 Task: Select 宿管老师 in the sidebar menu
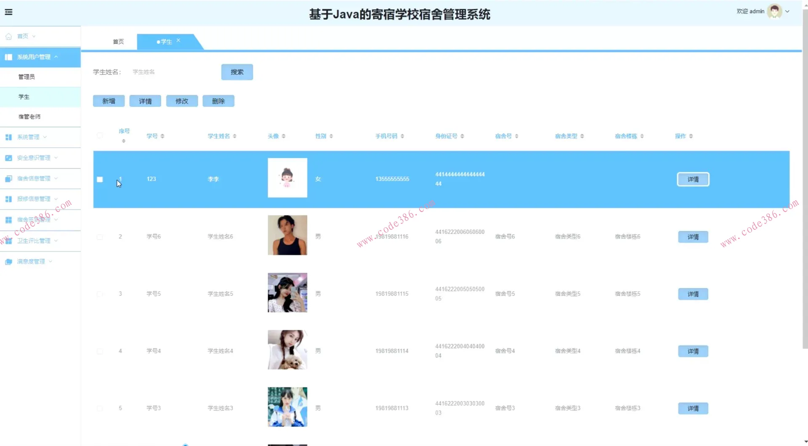click(29, 117)
